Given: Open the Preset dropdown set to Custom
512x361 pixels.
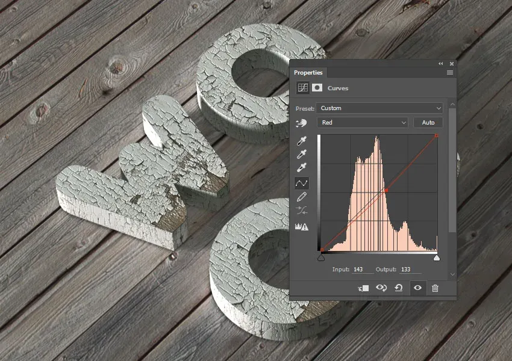Looking at the screenshot, I should click(x=379, y=108).
